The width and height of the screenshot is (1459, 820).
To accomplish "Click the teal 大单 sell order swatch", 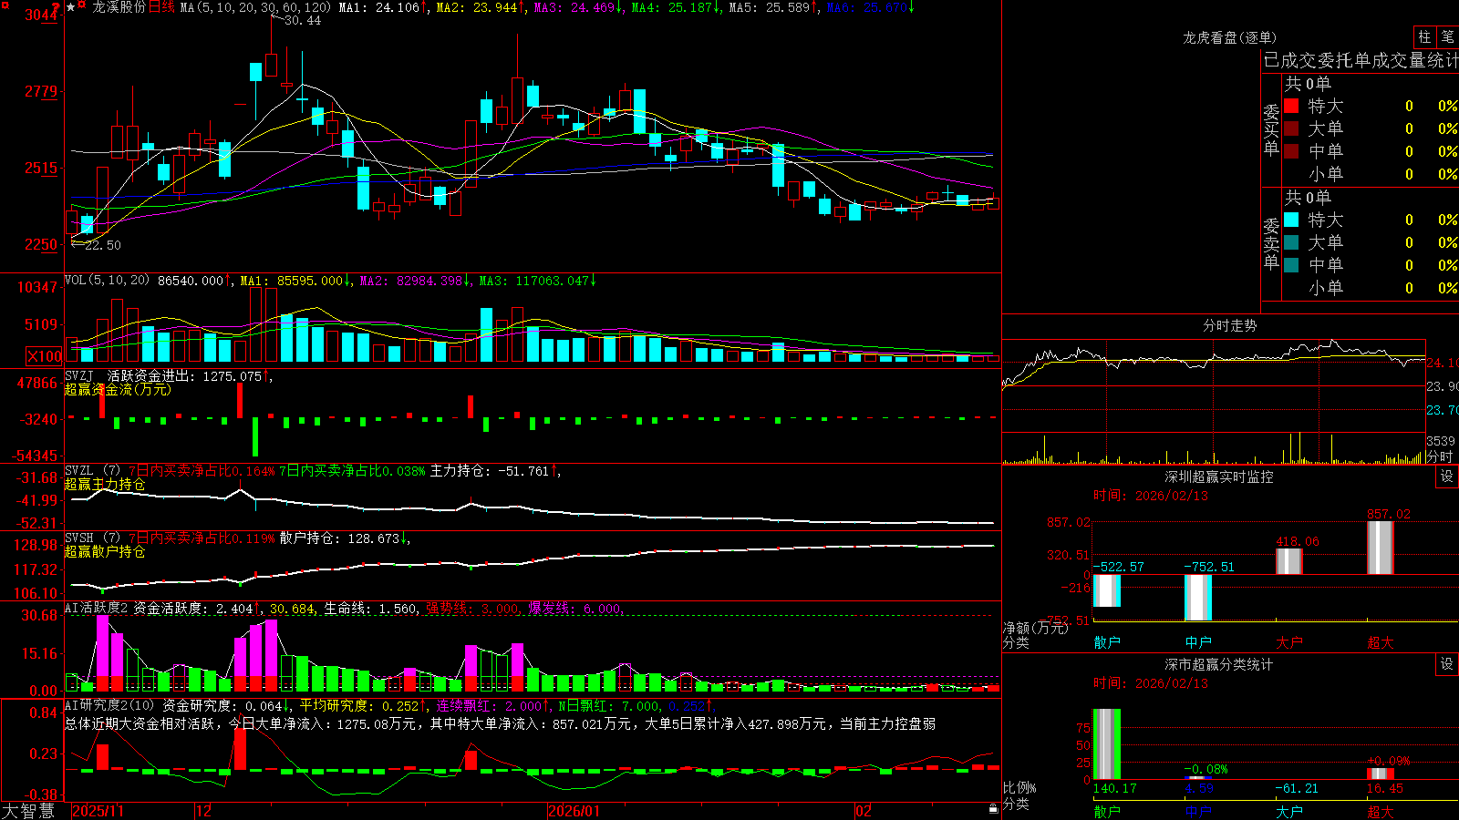I will (1291, 242).
